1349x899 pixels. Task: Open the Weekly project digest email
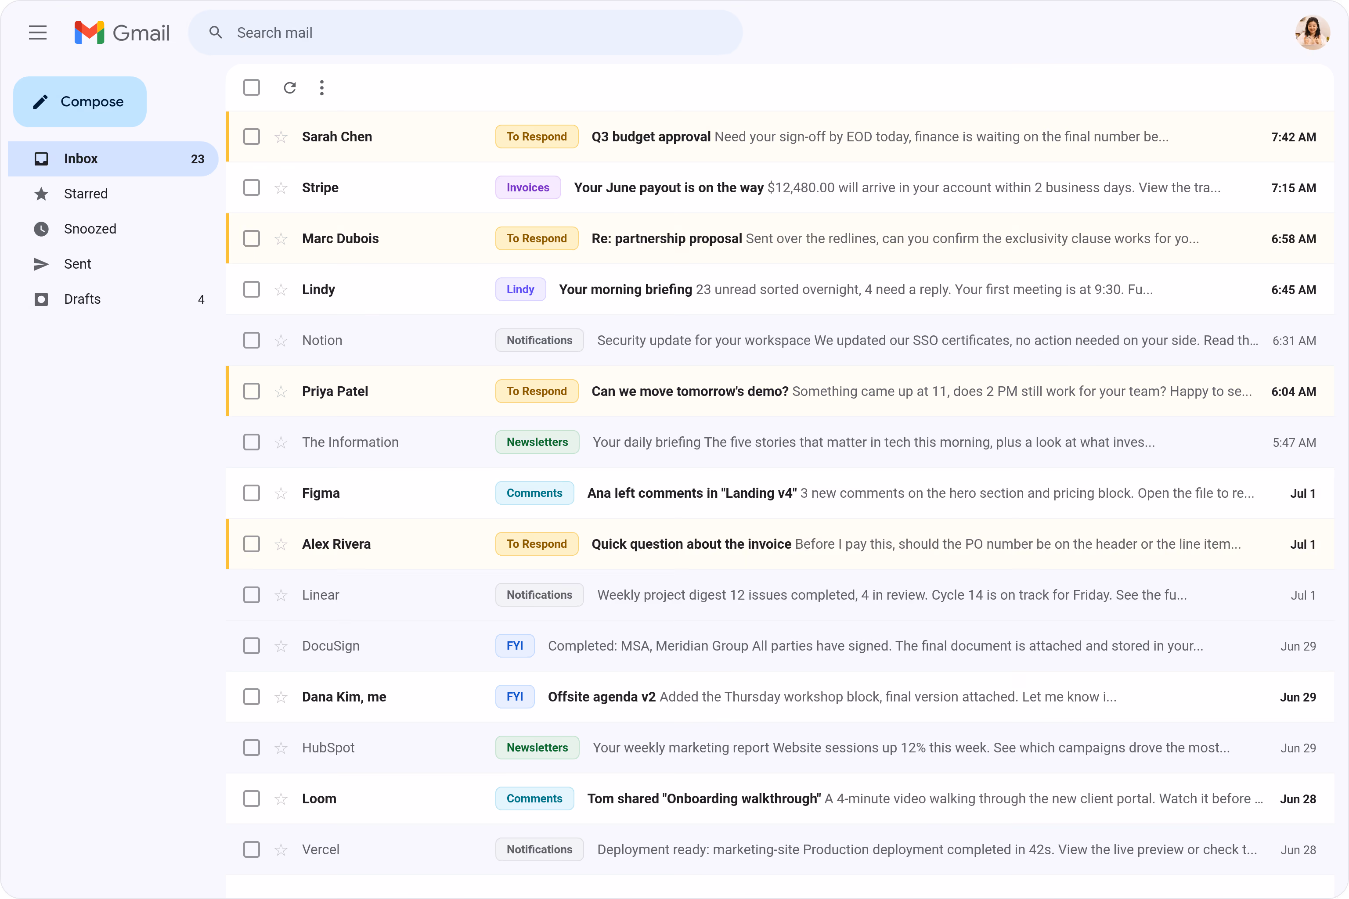click(780, 595)
